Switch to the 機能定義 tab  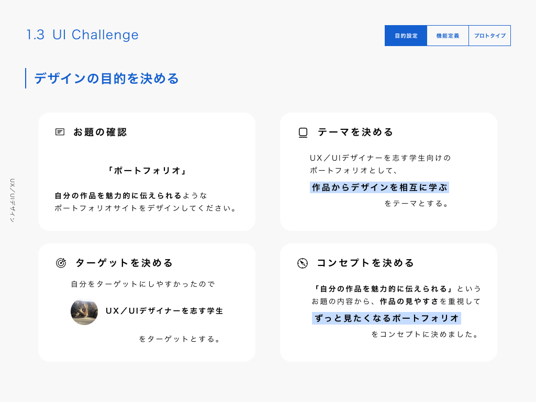click(x=448, y=36)
